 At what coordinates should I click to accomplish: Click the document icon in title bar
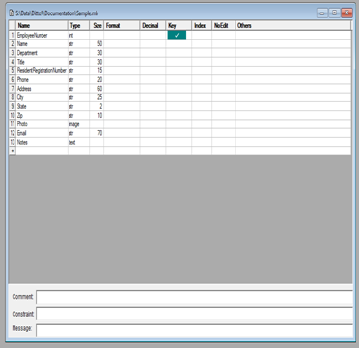11,13
